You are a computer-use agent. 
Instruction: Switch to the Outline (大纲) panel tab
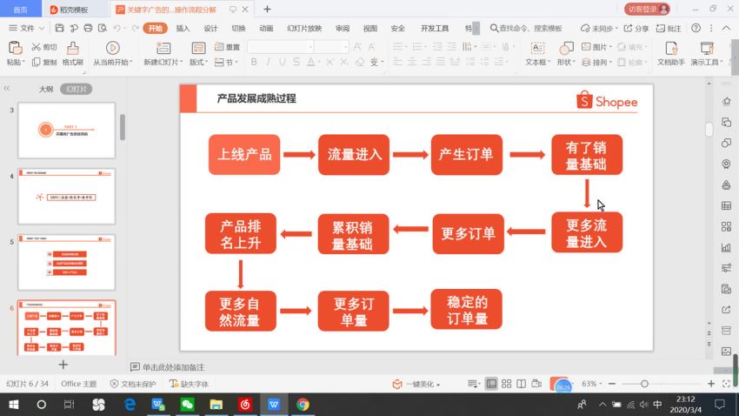[x=46, y=89]
